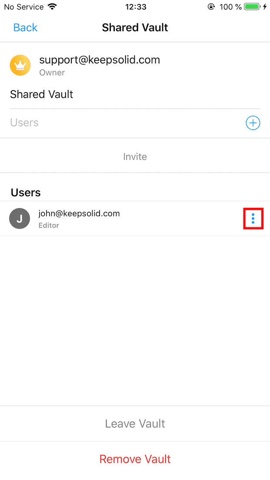
Task: Add a user with the plus icon
Action: tap(253, 123)
